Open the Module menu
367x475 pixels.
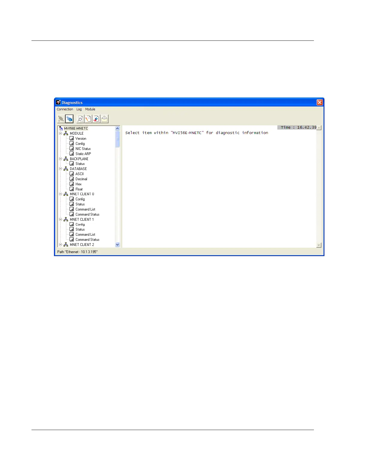coord(90,109)
